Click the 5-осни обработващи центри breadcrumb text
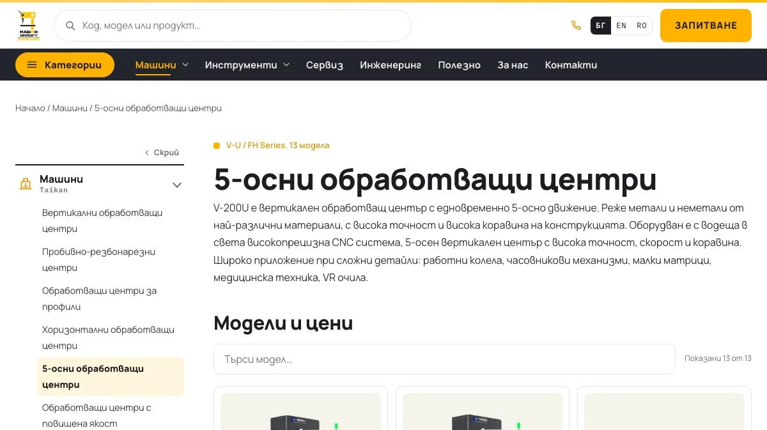Image resolution: width=767 pixels, height=430 pixels. (158, 108)
